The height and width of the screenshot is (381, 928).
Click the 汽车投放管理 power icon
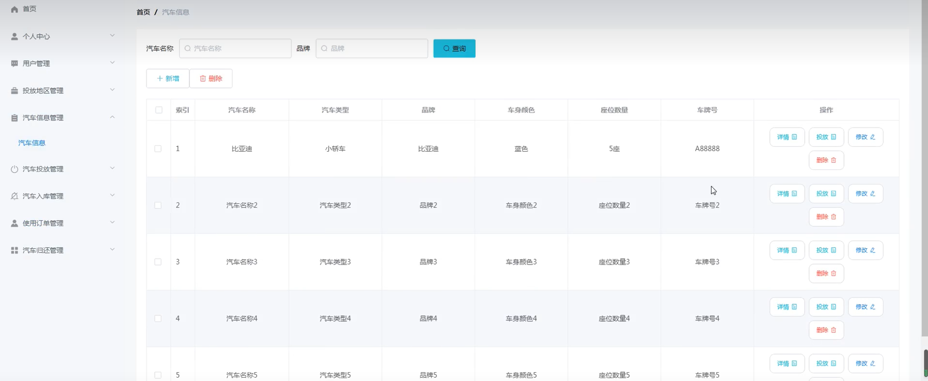click(x=14, y=169)
